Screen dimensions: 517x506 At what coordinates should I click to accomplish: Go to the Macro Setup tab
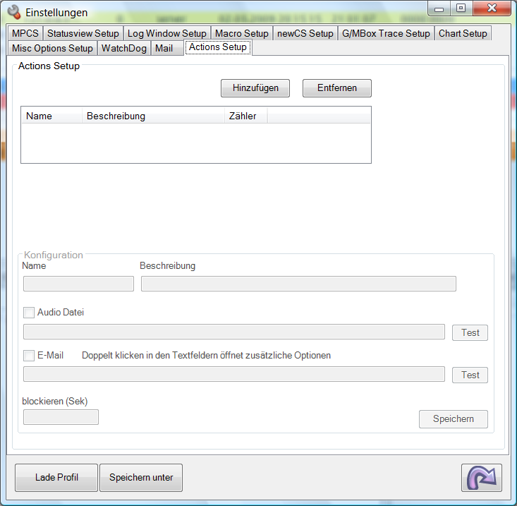(x=241, y=33)
